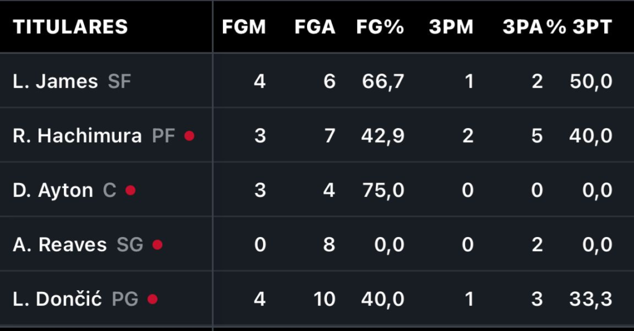Image resolution: width=634 pixels, height=331 pixels.
Task: Open R. Hachimura player profile
Action: click(x=77, y=136)
